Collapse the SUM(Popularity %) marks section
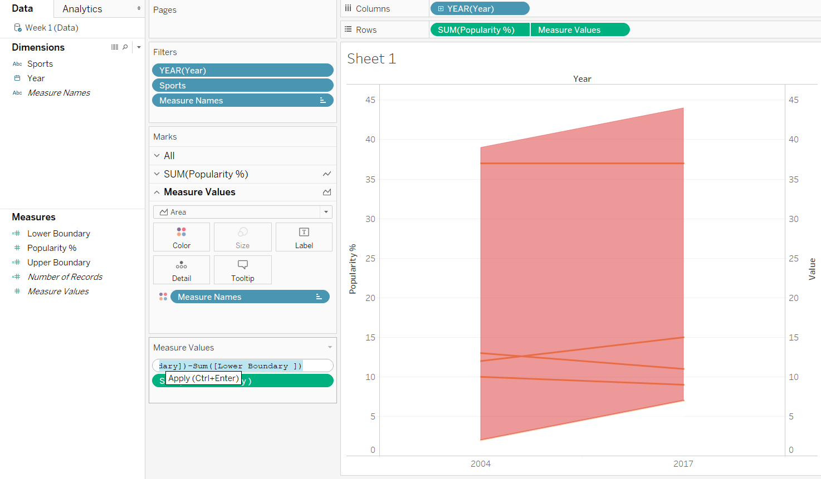 click(156, 174)
